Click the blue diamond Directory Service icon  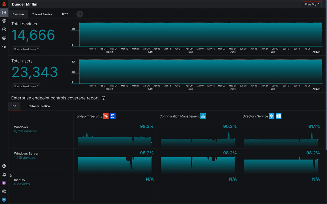coord(272,116)
